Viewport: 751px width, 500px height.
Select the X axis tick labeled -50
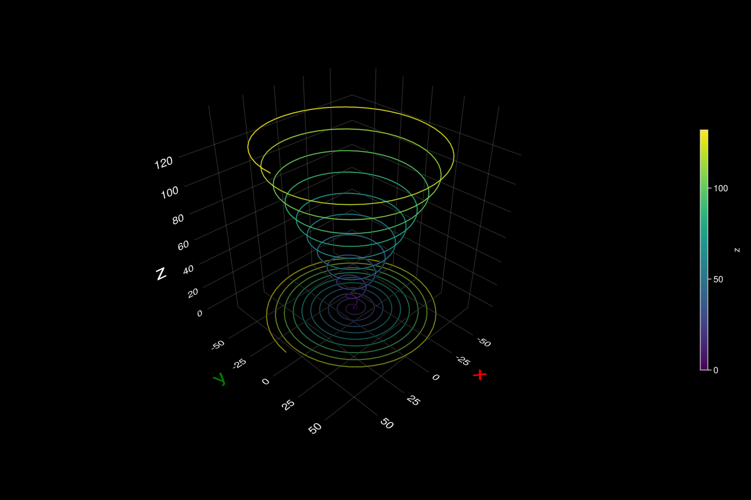pyautogui.click(x=483, y=342)
